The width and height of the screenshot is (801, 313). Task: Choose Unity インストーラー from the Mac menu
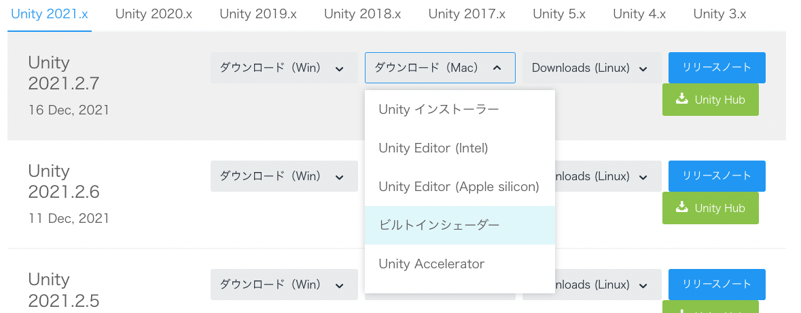[460, 110]
